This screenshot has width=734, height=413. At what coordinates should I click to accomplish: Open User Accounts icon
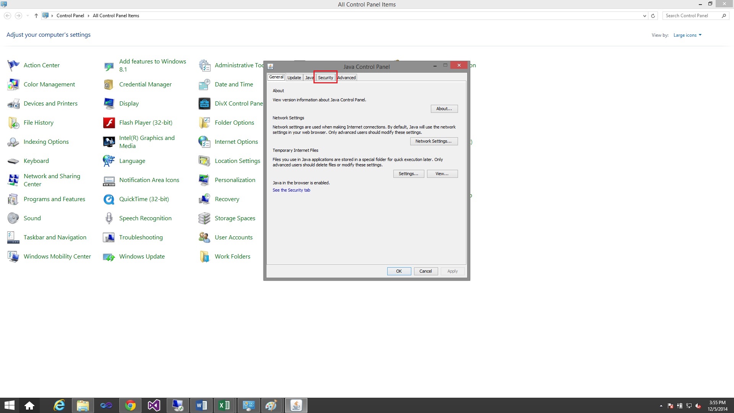[x=205, y=237]
